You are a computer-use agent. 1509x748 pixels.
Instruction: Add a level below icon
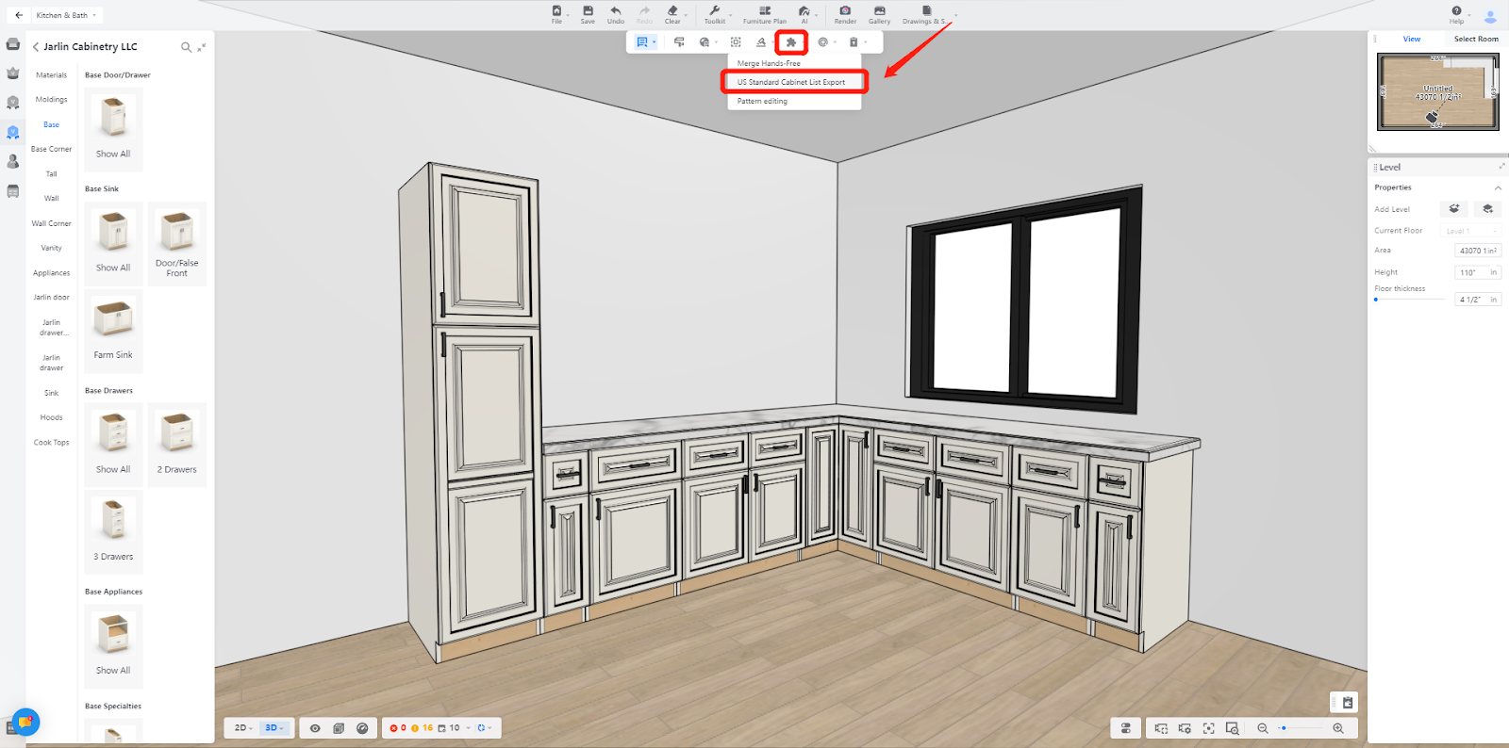1487,209
